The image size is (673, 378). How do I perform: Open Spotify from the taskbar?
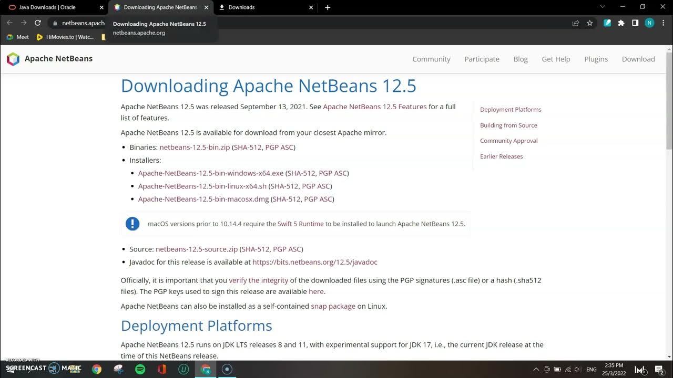140,369
